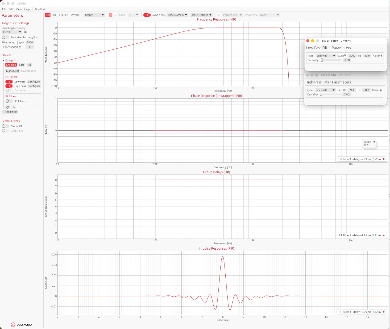Click the FIR HP Filter - Driver 1 title bar
The width and height of the screenshot is (390, 329).
point(345,75)
